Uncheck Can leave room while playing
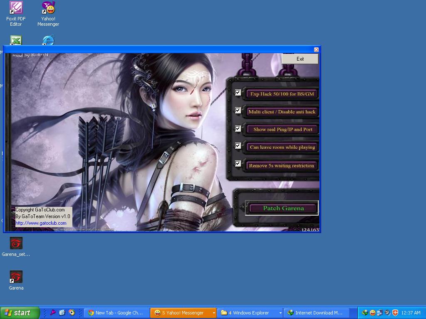This screenshot has width=426, height=319. [x=238, y=146]
